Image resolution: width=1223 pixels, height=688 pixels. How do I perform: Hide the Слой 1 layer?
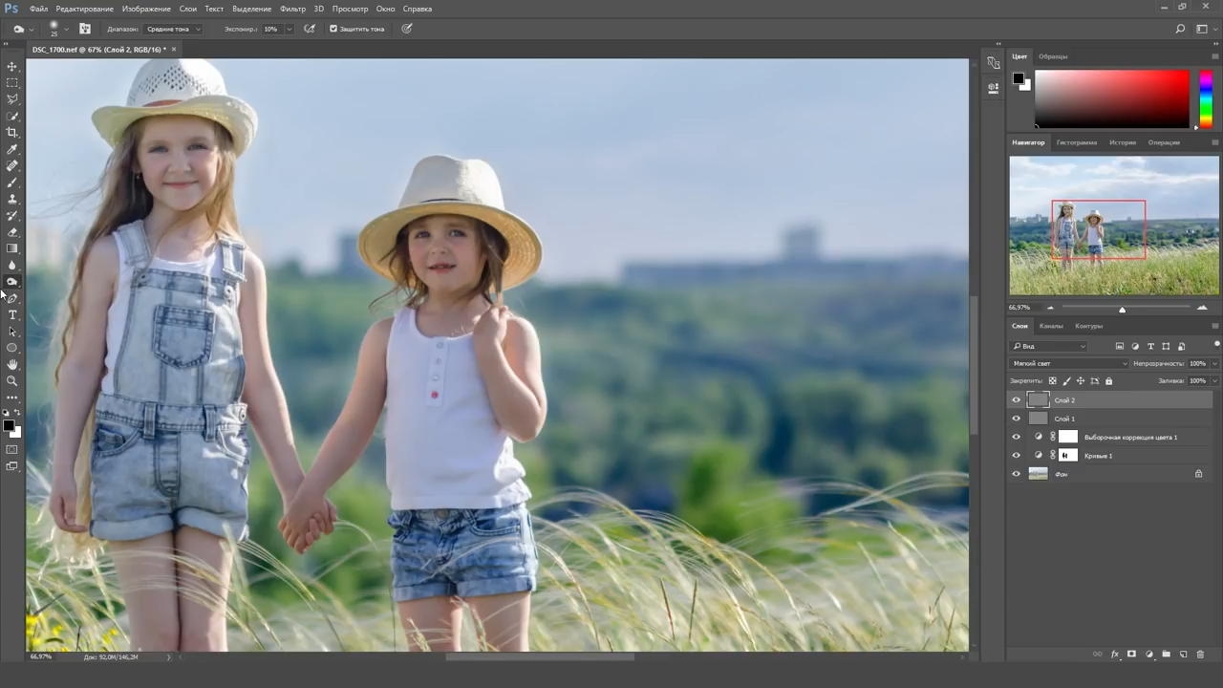(x=1016, y=419)
